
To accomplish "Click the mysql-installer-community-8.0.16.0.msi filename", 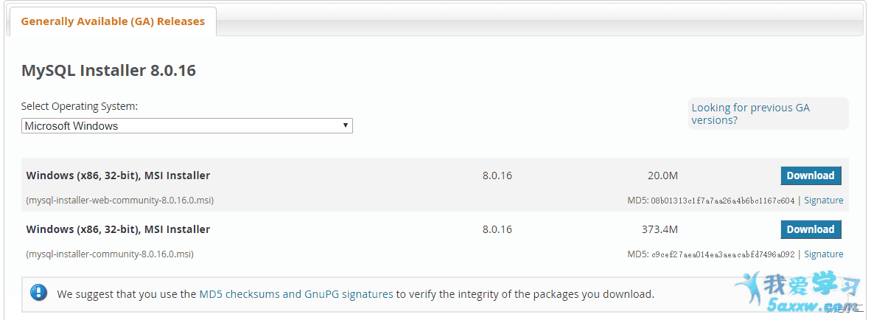I will click(110, 254).
